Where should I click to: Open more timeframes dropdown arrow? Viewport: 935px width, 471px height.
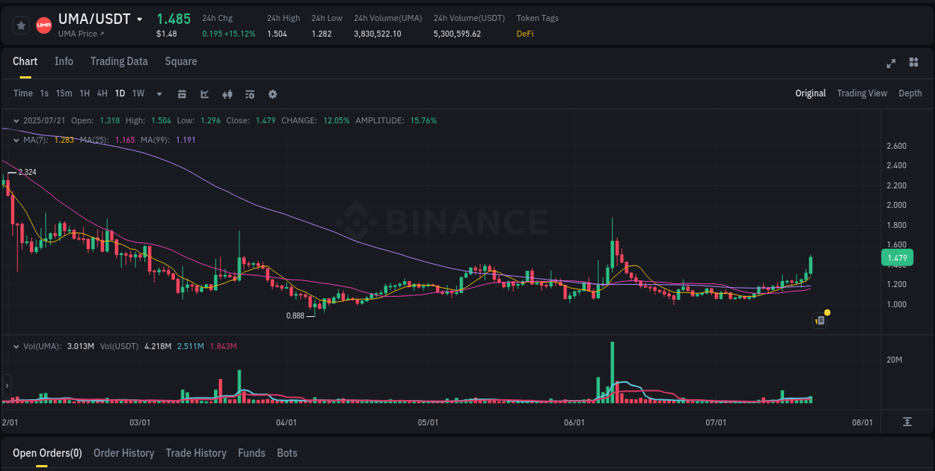[158, 94]
